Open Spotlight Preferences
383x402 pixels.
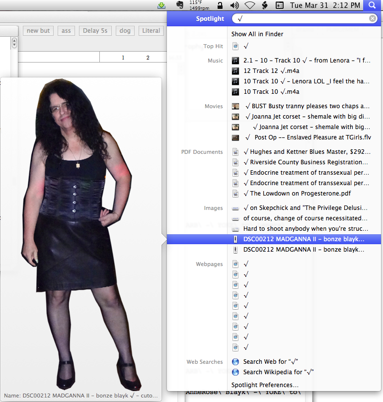(x=265, y=385)
